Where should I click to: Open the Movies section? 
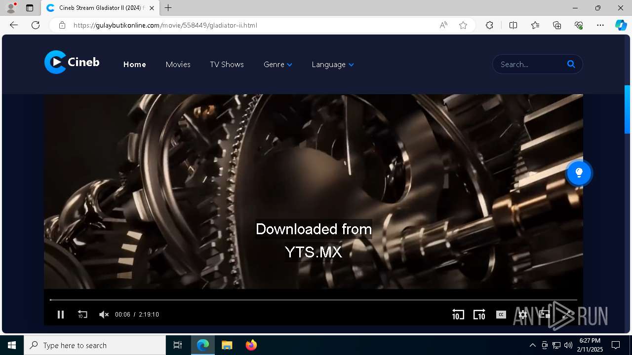[178, 65]
